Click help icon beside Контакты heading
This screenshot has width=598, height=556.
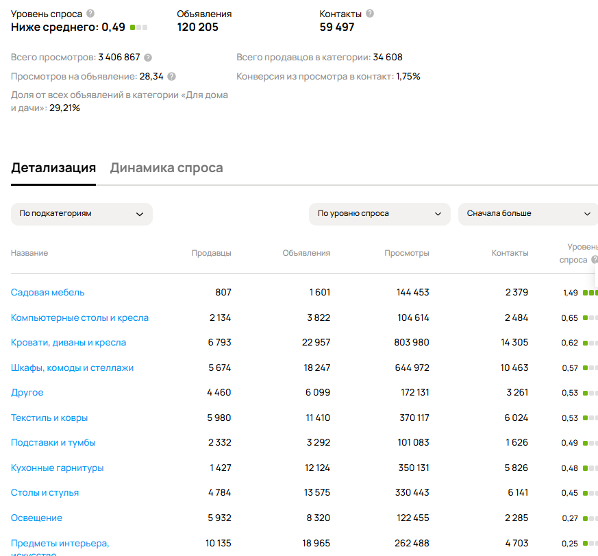click(370, 14)
